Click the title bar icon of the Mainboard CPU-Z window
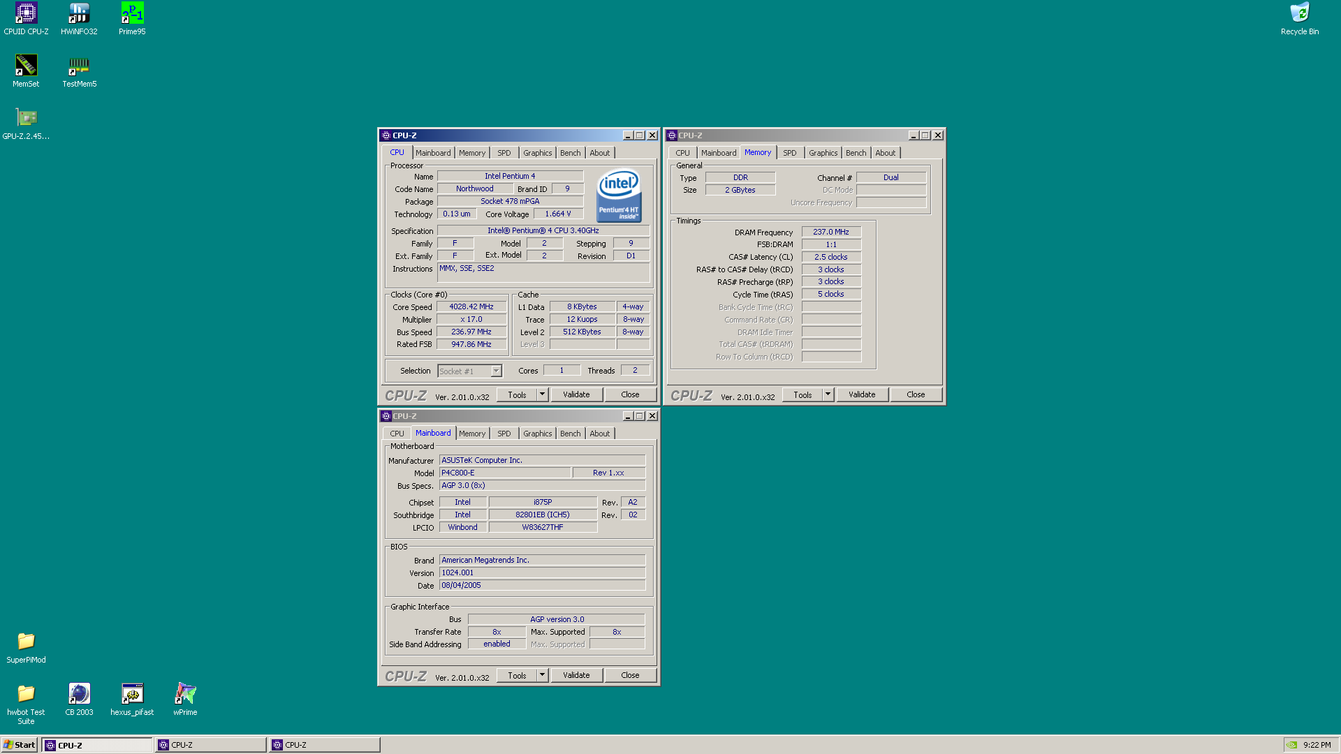The height and width of the screenshot is (754, 1341). 386,416
